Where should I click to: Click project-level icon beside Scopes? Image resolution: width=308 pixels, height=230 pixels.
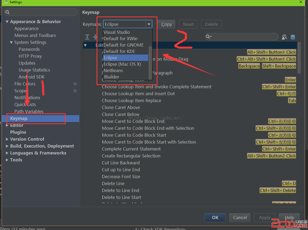(x=75, y=91)
